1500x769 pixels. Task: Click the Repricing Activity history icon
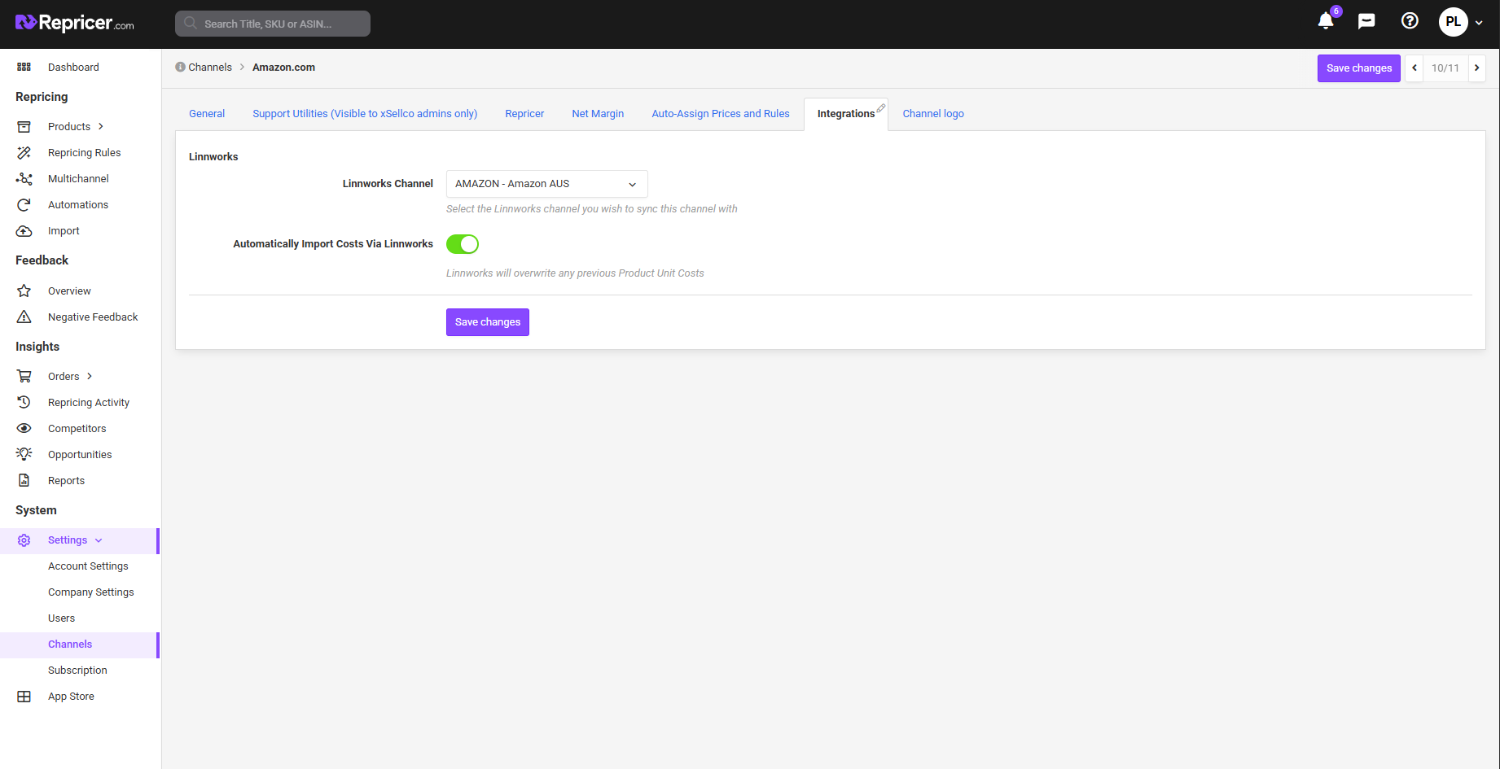[24, 402]
